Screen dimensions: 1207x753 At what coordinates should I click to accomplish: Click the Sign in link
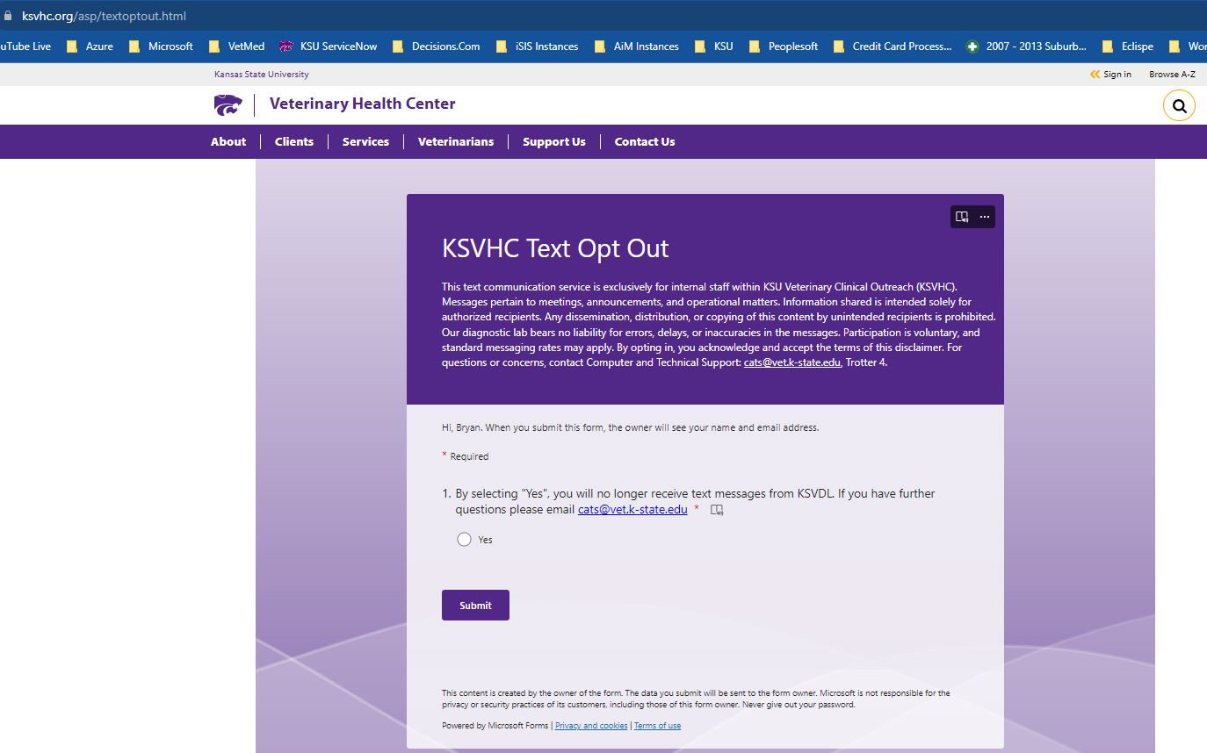pos(1110,75)
